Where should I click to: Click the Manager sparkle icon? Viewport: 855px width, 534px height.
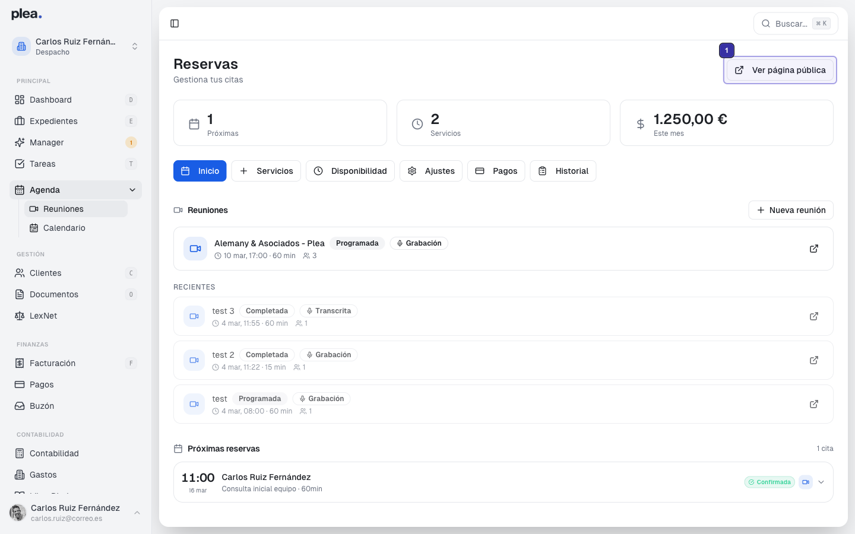pos(20,142)
